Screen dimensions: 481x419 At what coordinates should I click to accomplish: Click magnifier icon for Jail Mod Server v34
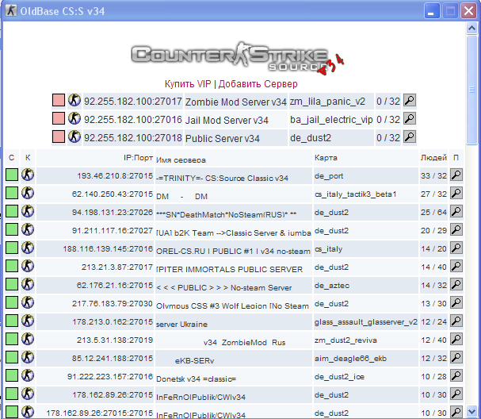click(410, 118)
